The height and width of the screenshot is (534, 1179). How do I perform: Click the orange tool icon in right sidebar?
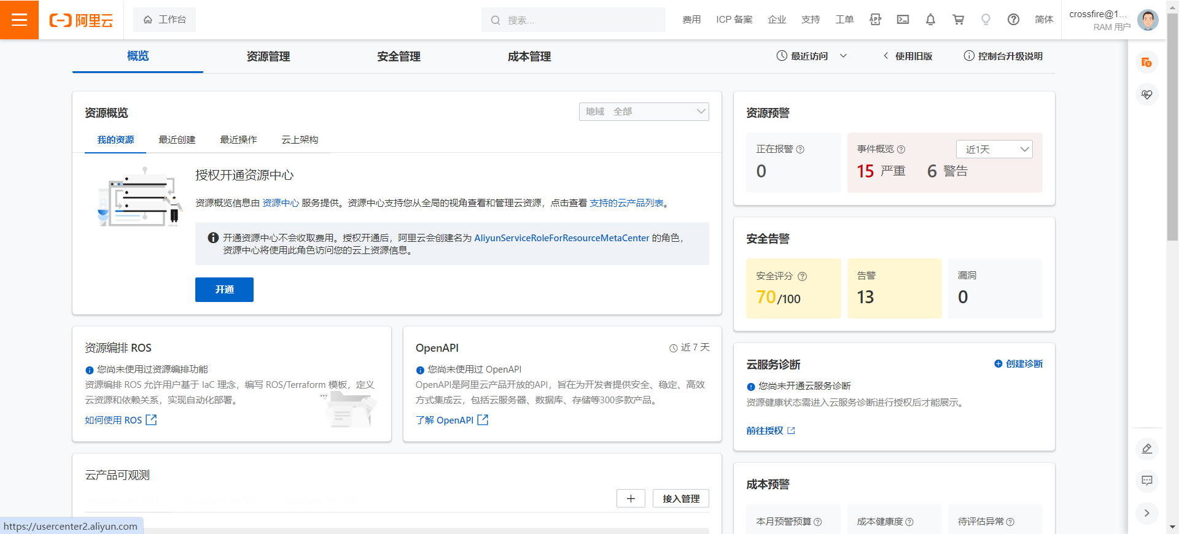[x=1146, y=62]
